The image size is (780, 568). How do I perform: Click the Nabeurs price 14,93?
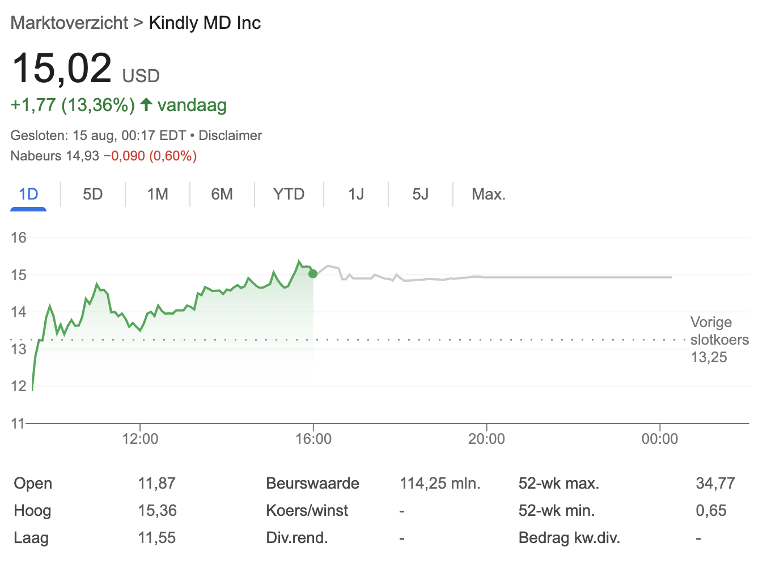click(x=83, y=156)
